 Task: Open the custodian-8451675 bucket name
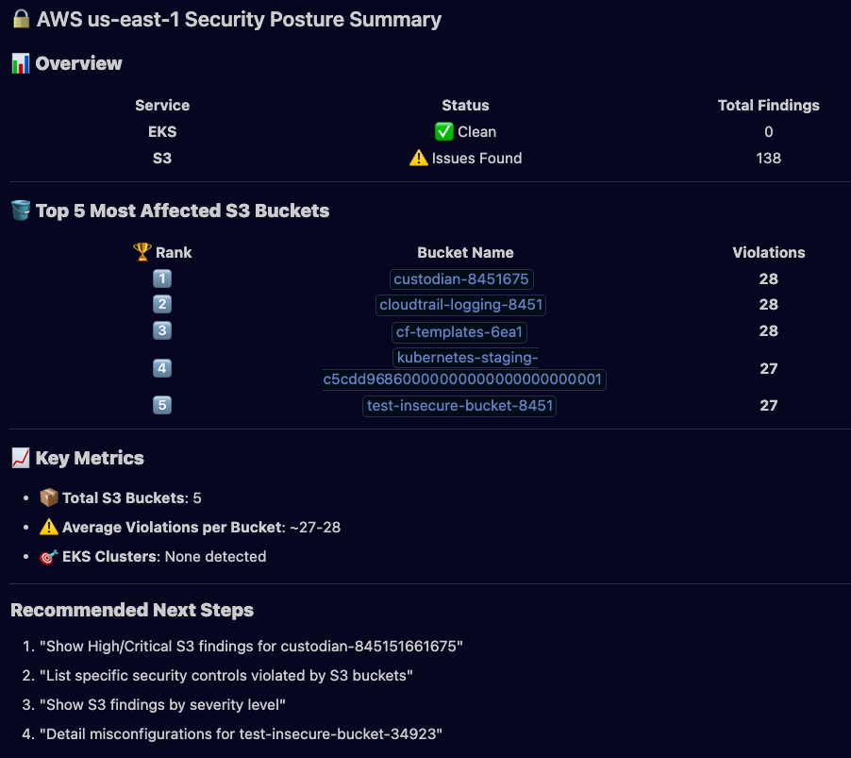(x=461, y=279)
